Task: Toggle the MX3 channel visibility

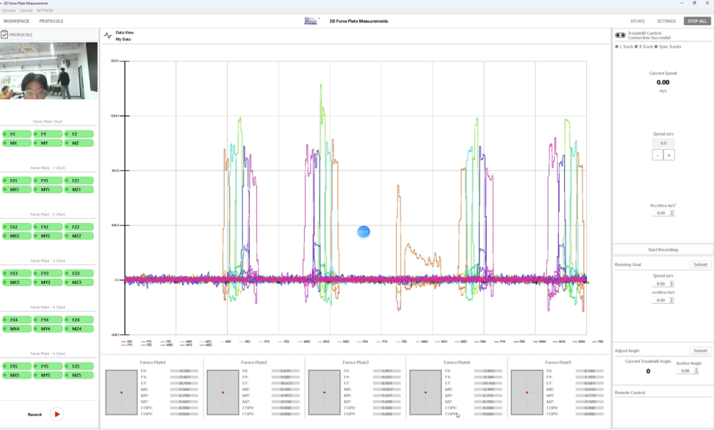Action: click(x=17, y=283)
